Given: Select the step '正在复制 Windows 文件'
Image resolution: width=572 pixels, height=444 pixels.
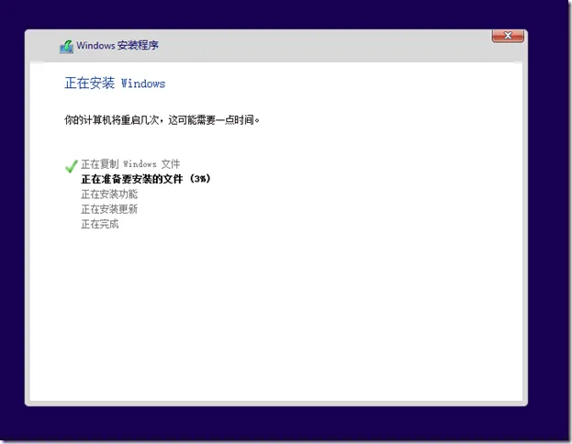Looking at the screenshot, I should click(130, 164).
